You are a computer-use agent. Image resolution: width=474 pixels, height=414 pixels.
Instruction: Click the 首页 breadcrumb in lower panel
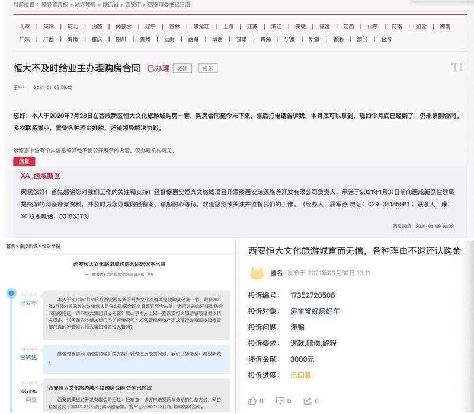click(x=11, y=246)
